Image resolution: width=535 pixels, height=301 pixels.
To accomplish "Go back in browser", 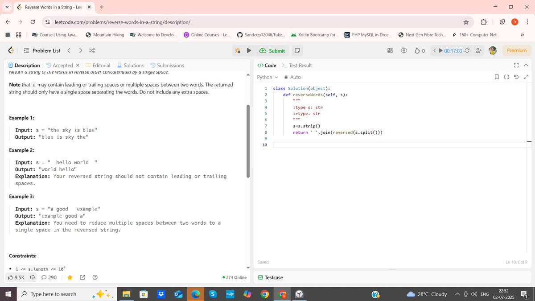I will pos(8,22).
